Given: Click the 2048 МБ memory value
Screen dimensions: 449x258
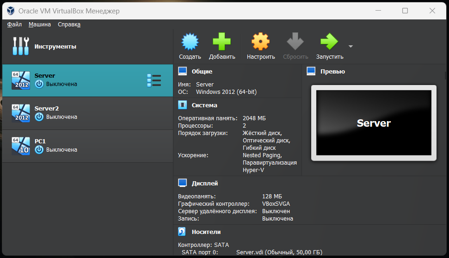Looking at the screenshot, I should [254, 118].
